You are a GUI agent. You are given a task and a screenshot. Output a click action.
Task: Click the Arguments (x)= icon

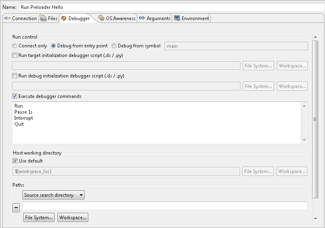click(142, 18)
